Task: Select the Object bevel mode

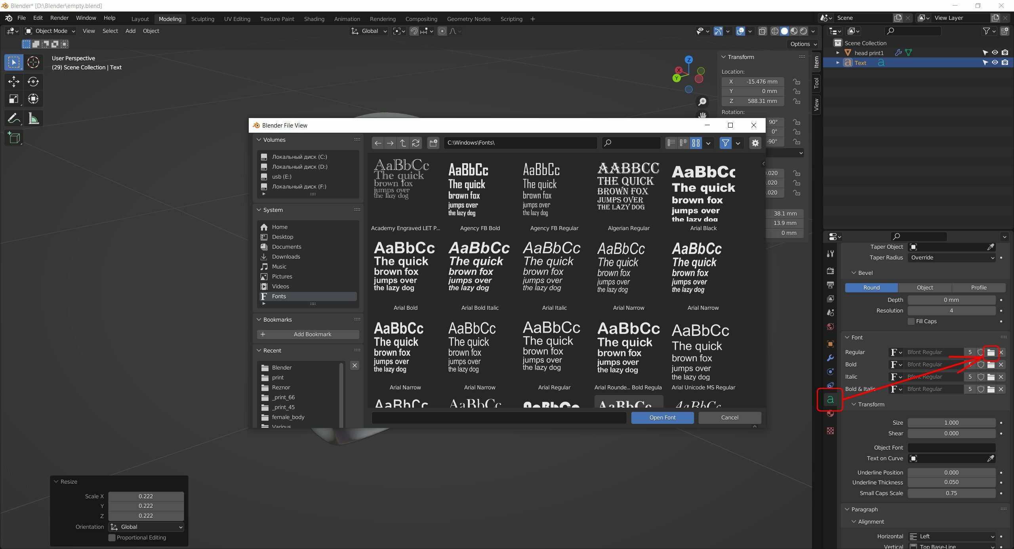Action: pos(925,288)
